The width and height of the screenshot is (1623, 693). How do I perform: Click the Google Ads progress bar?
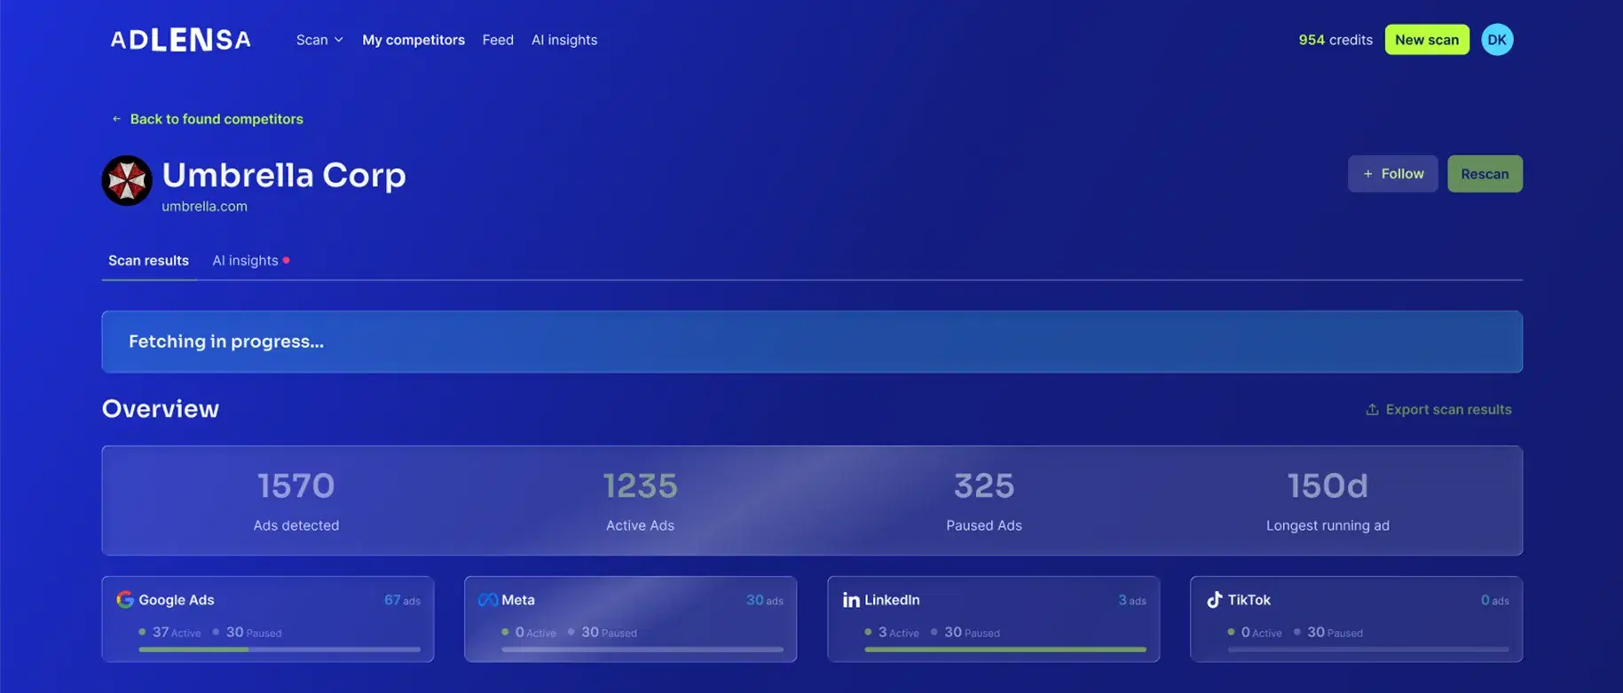280,650
